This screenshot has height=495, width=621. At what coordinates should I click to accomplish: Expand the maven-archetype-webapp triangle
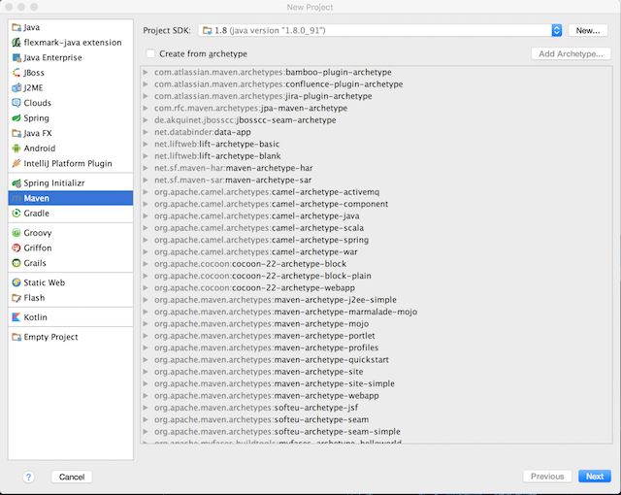146,396
